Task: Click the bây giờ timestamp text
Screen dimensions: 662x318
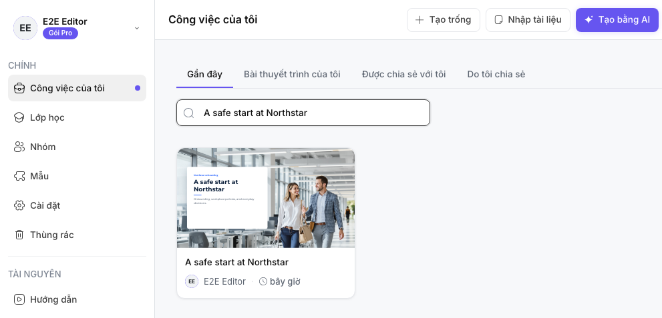Action: [x=285, y=281]
